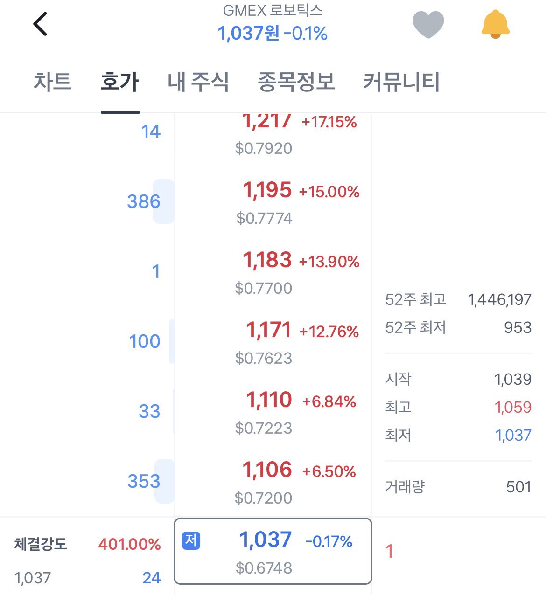Open the 커뮤니티 tab

pos(401,82)
